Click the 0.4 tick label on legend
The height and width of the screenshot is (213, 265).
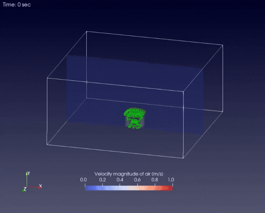coord(120,180)
